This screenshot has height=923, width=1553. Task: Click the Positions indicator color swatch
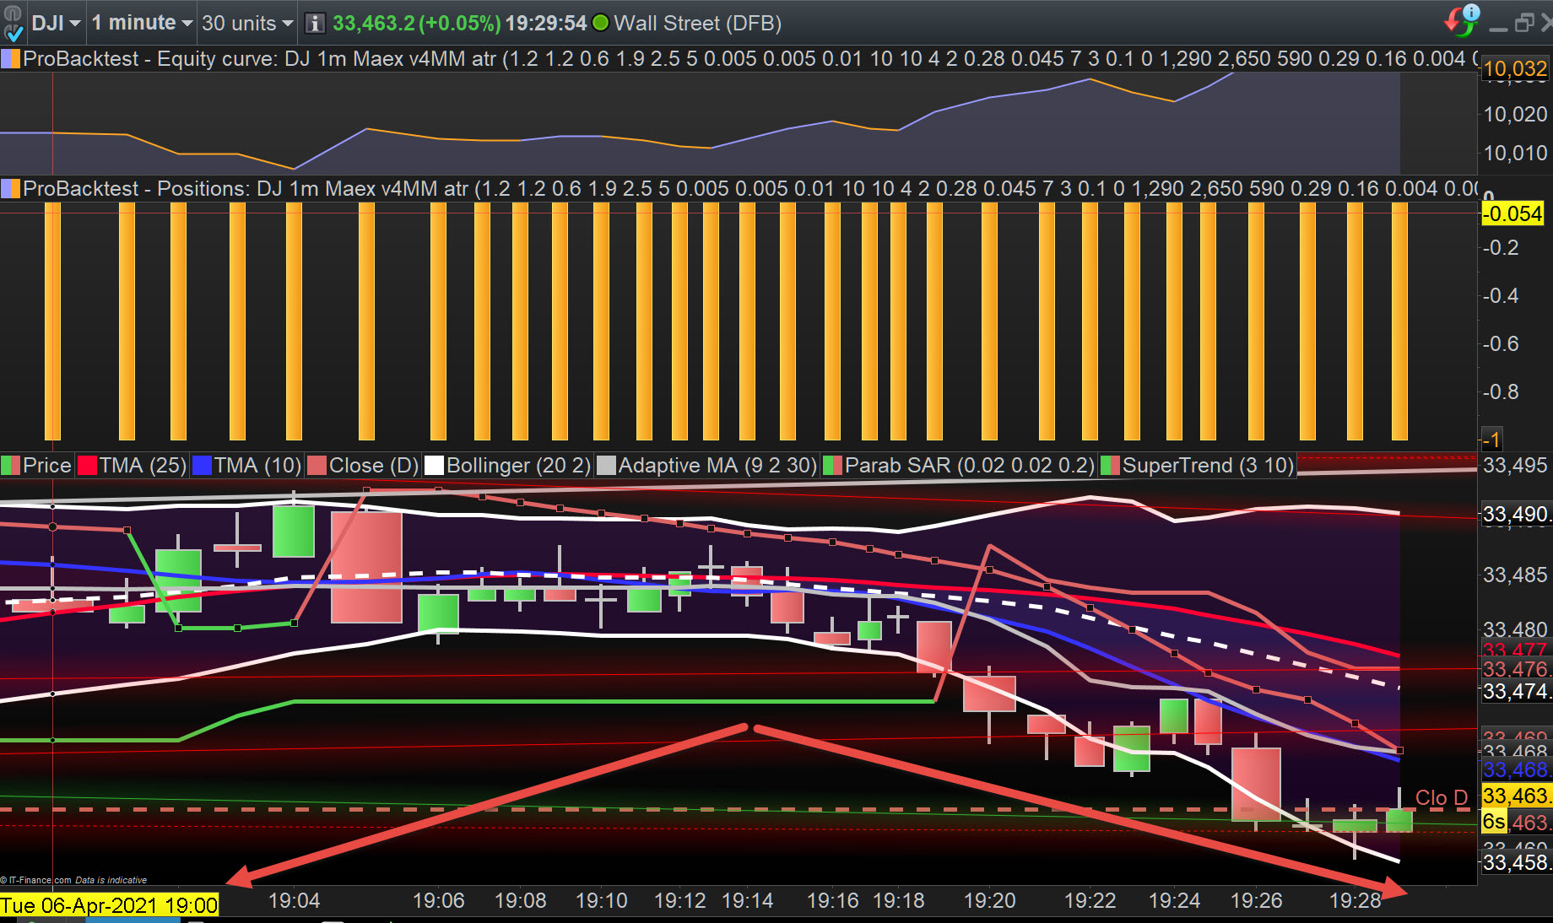pyautogui.click(x=11, y=188)
